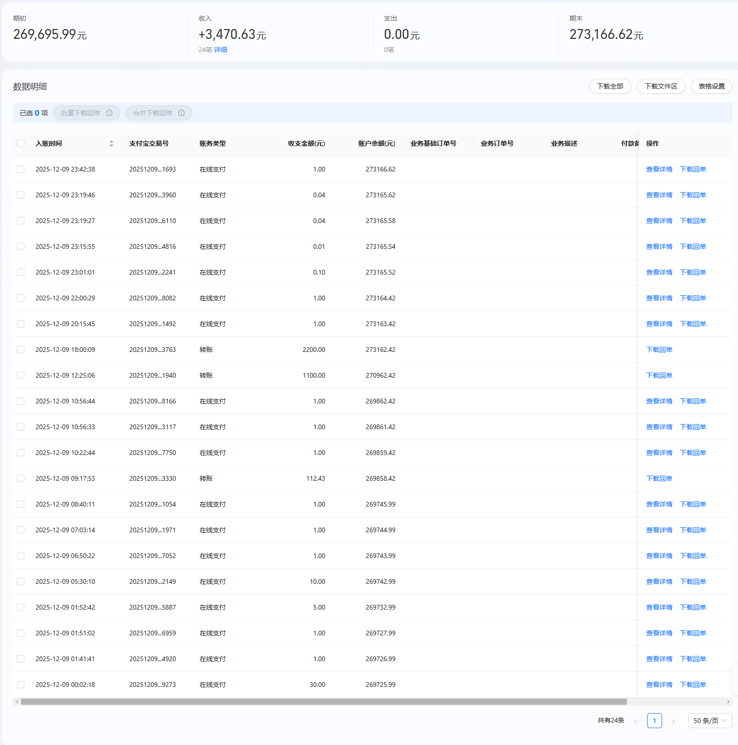The width and height of the screenshot is (738, 745).
Task: Sort by 入账时间 column arrows
Action: pyautogui.click(x=112, y=143)
